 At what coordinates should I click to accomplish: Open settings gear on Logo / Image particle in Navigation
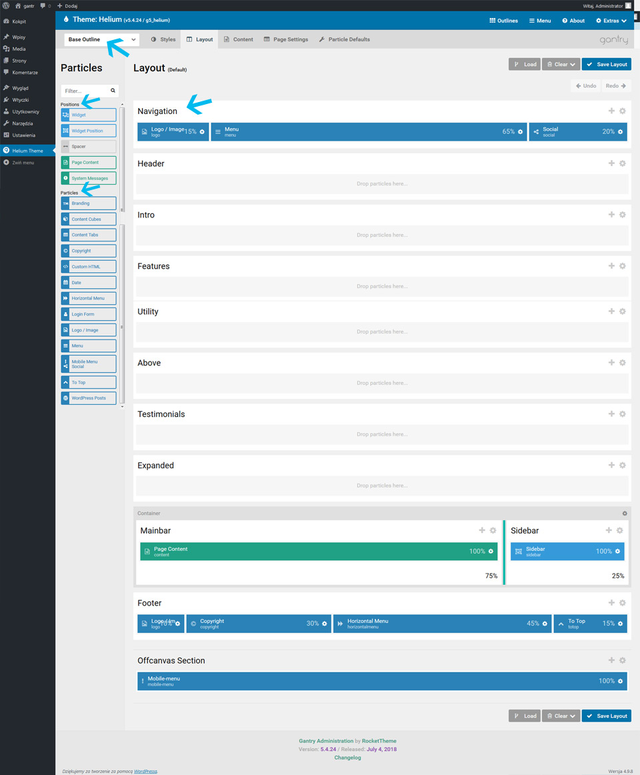[202, 132]
